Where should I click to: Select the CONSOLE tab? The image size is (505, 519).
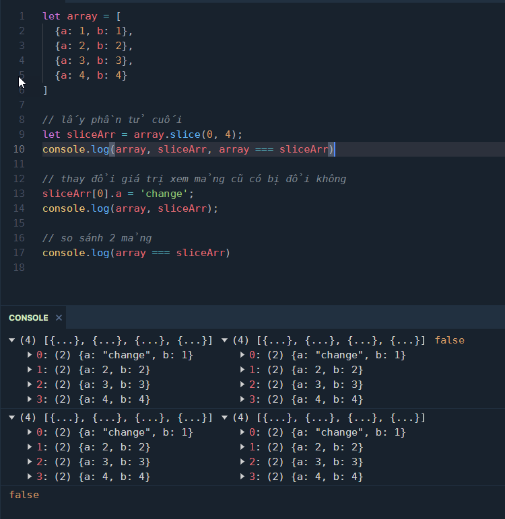click(x=28, y=318)
